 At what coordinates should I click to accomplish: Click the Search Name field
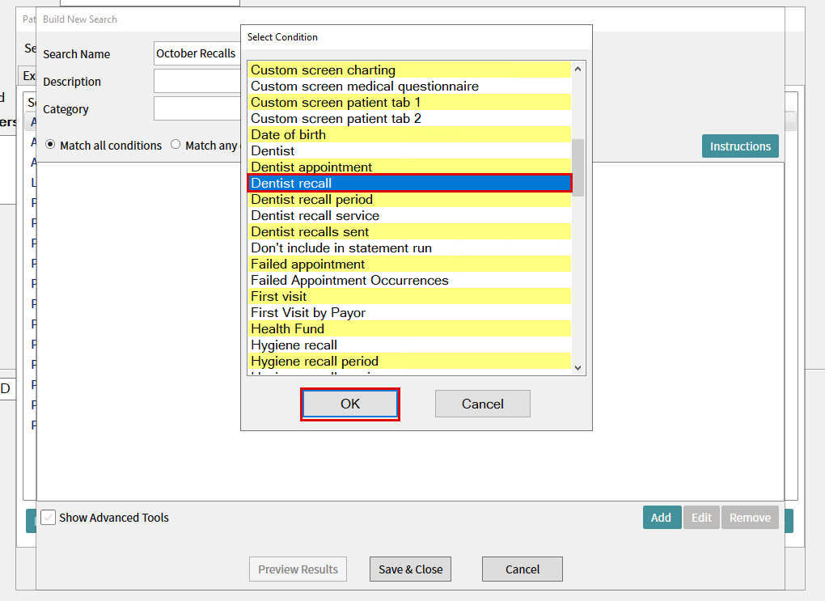[x=197, y=53]
